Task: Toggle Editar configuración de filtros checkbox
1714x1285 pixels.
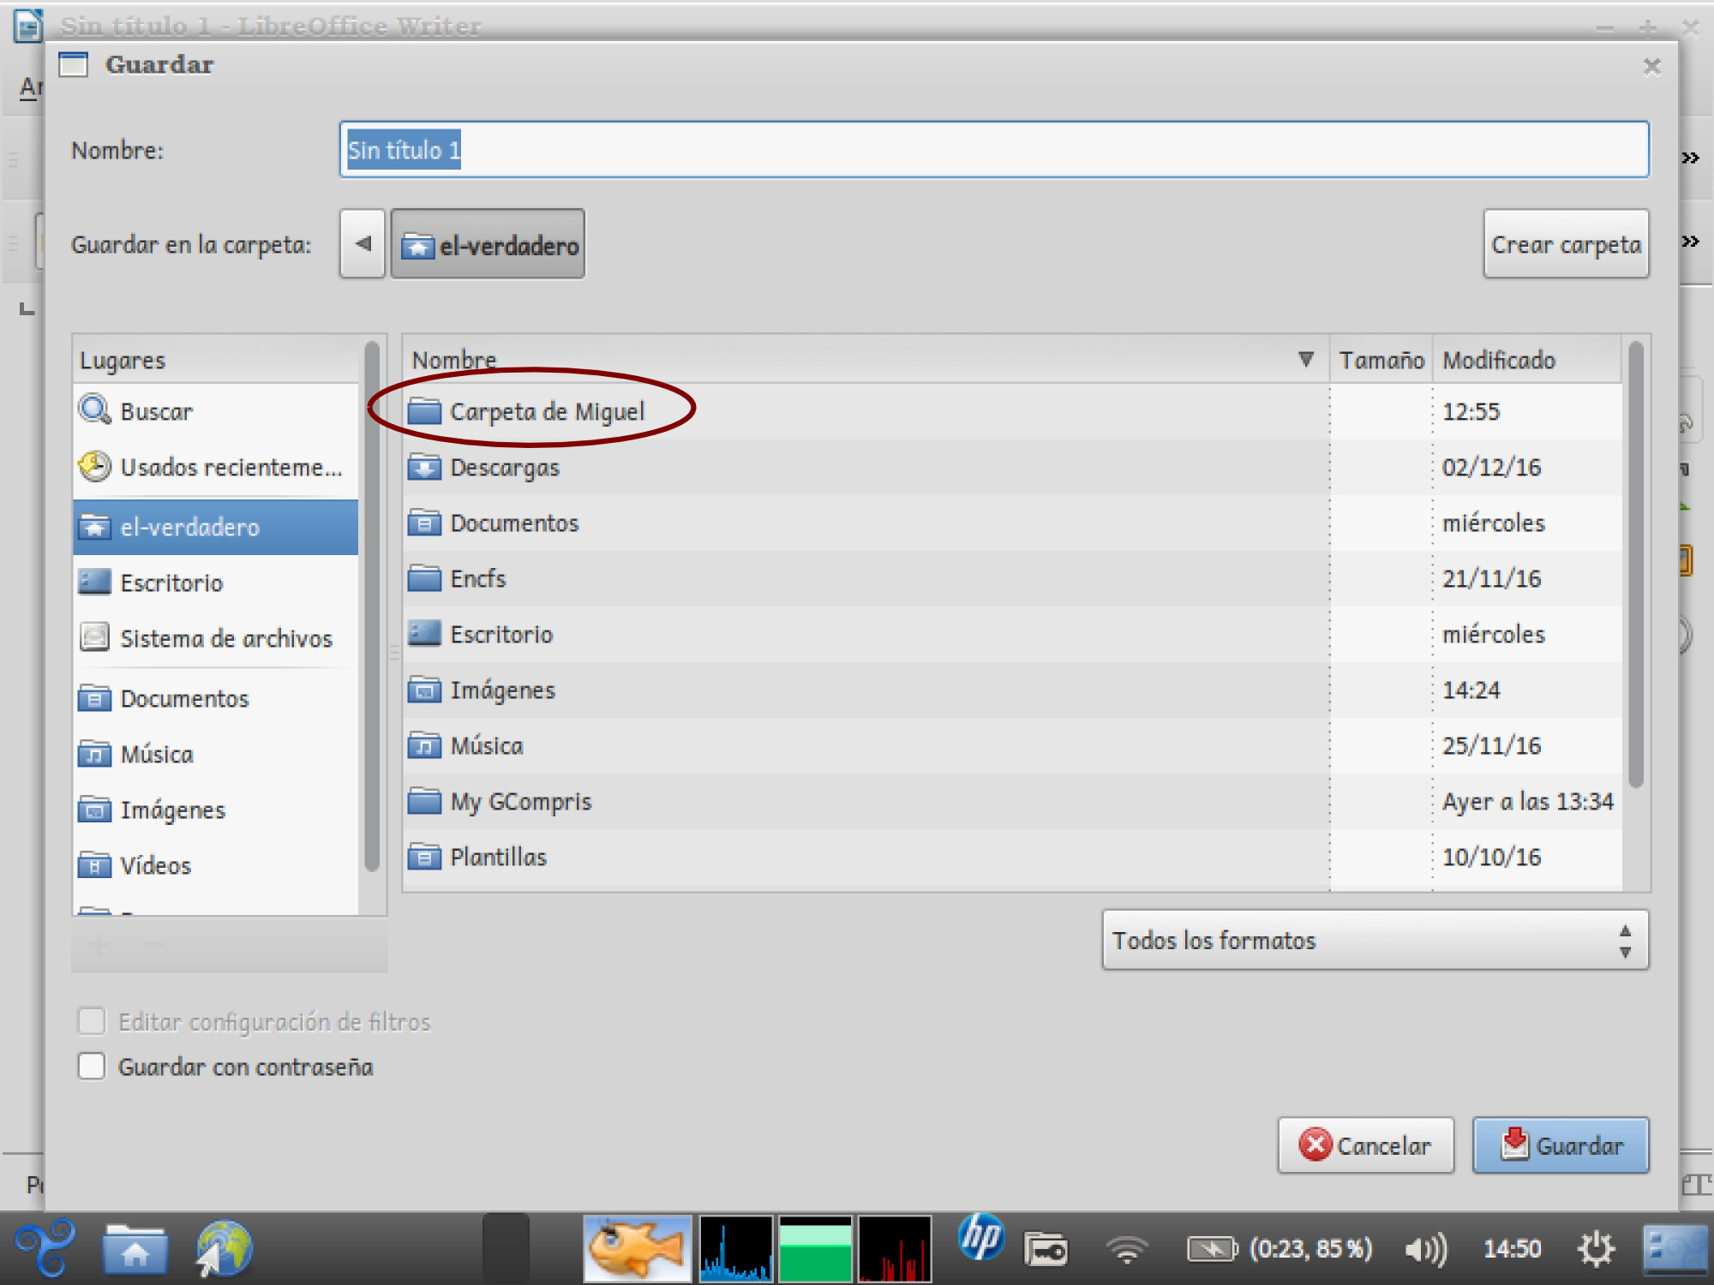Action: 92,1021
